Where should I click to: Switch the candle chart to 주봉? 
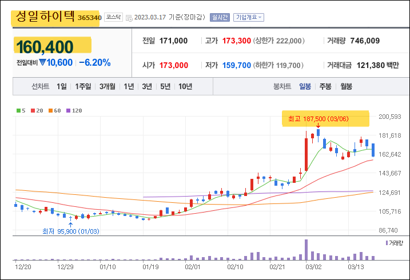(x=325, y=86)
